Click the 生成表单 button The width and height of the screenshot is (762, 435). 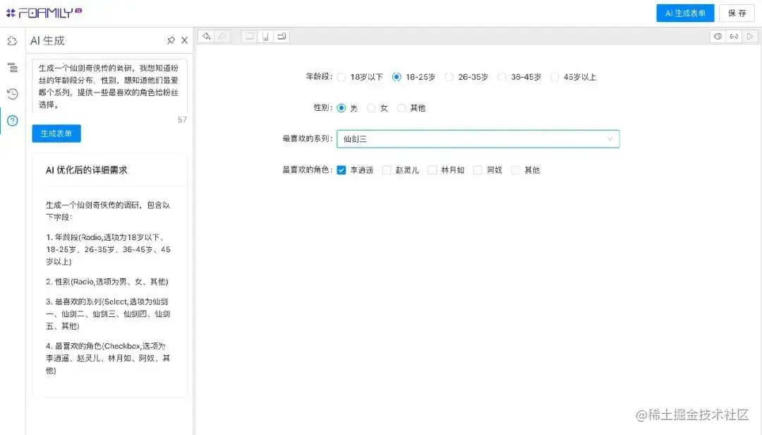click(x=56, y=133)
